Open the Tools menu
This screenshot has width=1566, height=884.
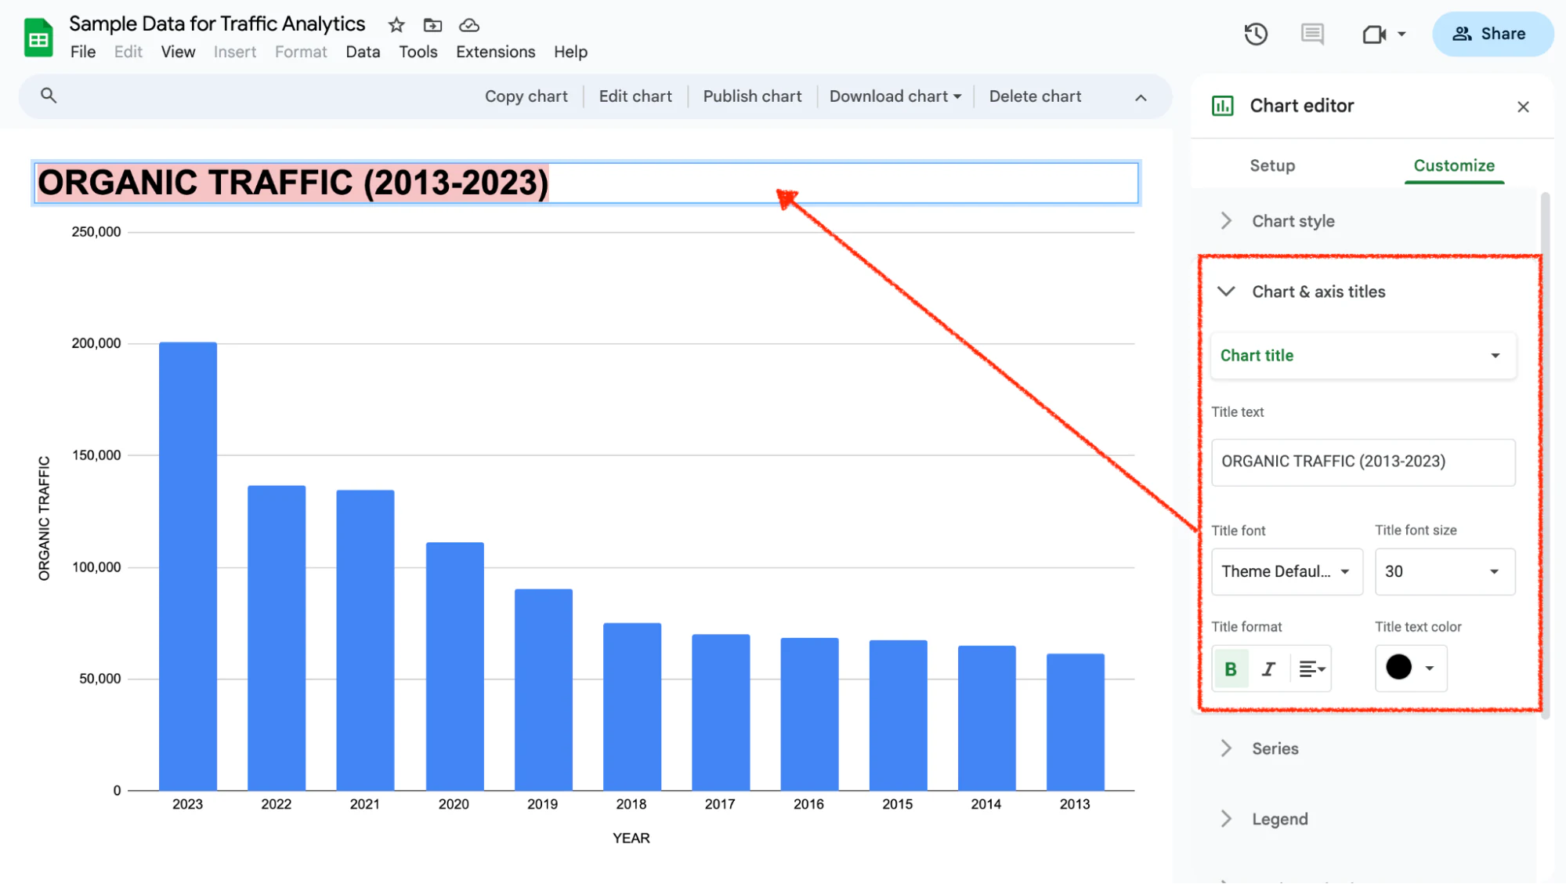(418, 52)
